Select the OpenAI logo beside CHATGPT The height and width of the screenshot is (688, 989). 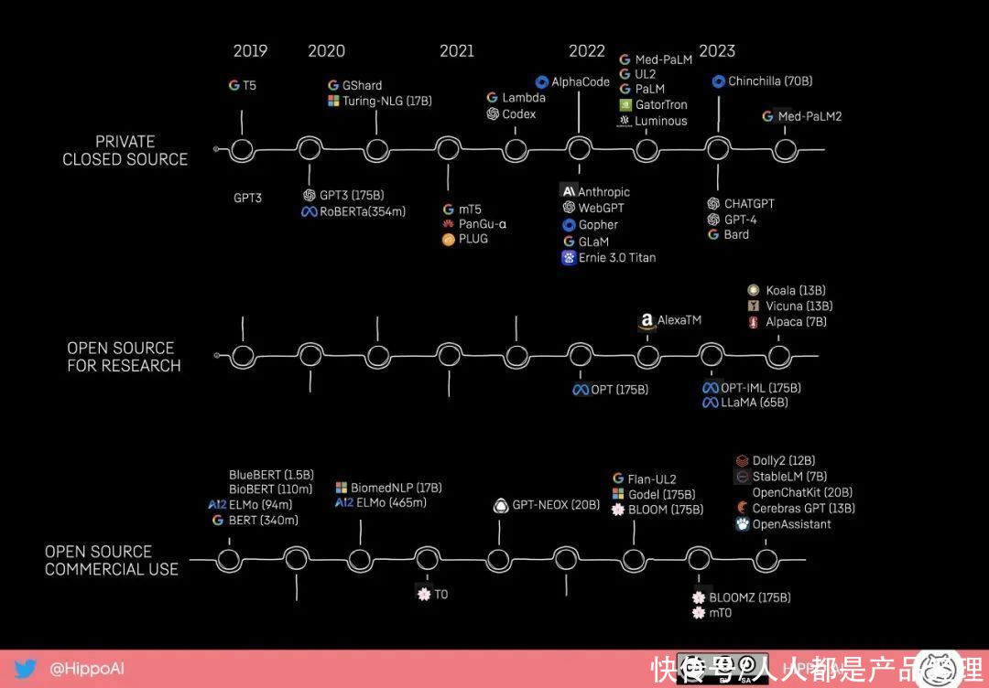pos(714,203)
